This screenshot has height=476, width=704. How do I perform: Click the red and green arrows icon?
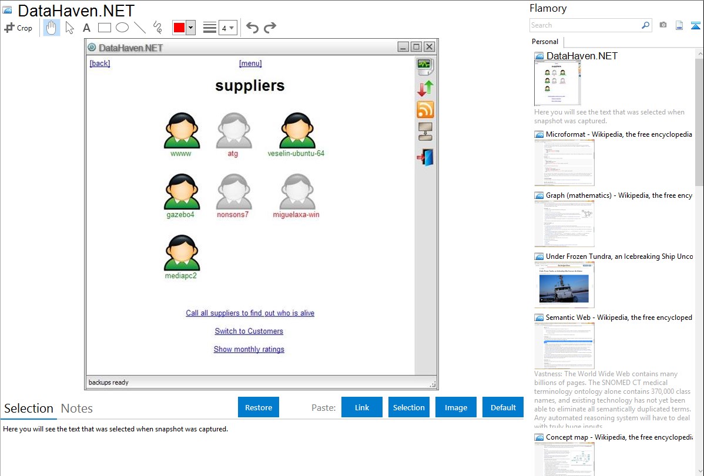[425, 89]
